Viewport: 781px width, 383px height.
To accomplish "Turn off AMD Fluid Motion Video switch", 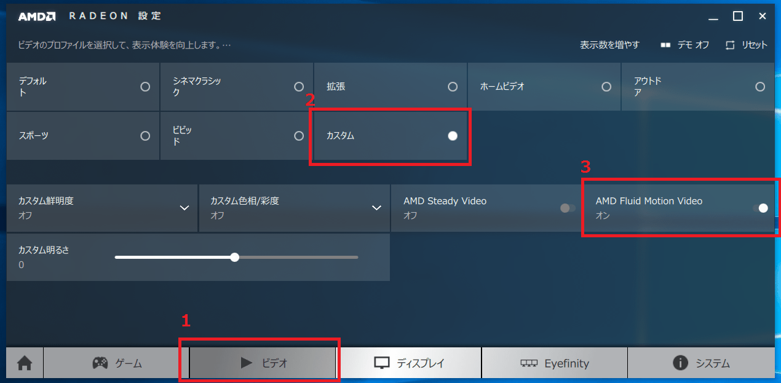I will 760,208.
